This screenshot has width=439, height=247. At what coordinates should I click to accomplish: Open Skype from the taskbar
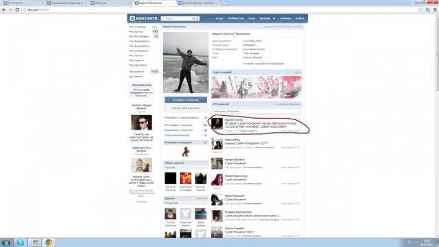[x=20, y=242]
